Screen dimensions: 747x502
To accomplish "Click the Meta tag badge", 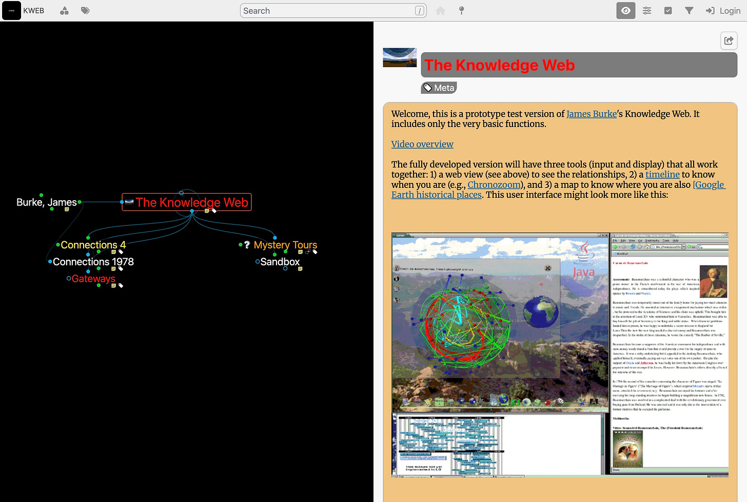I will point(439,88).
